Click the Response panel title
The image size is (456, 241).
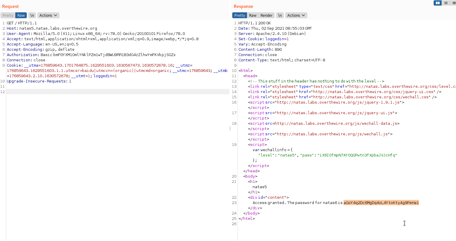click(243, 6)
